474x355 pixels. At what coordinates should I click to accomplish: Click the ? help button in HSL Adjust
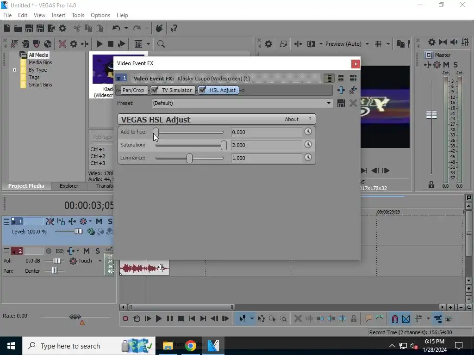click(310, 119)
